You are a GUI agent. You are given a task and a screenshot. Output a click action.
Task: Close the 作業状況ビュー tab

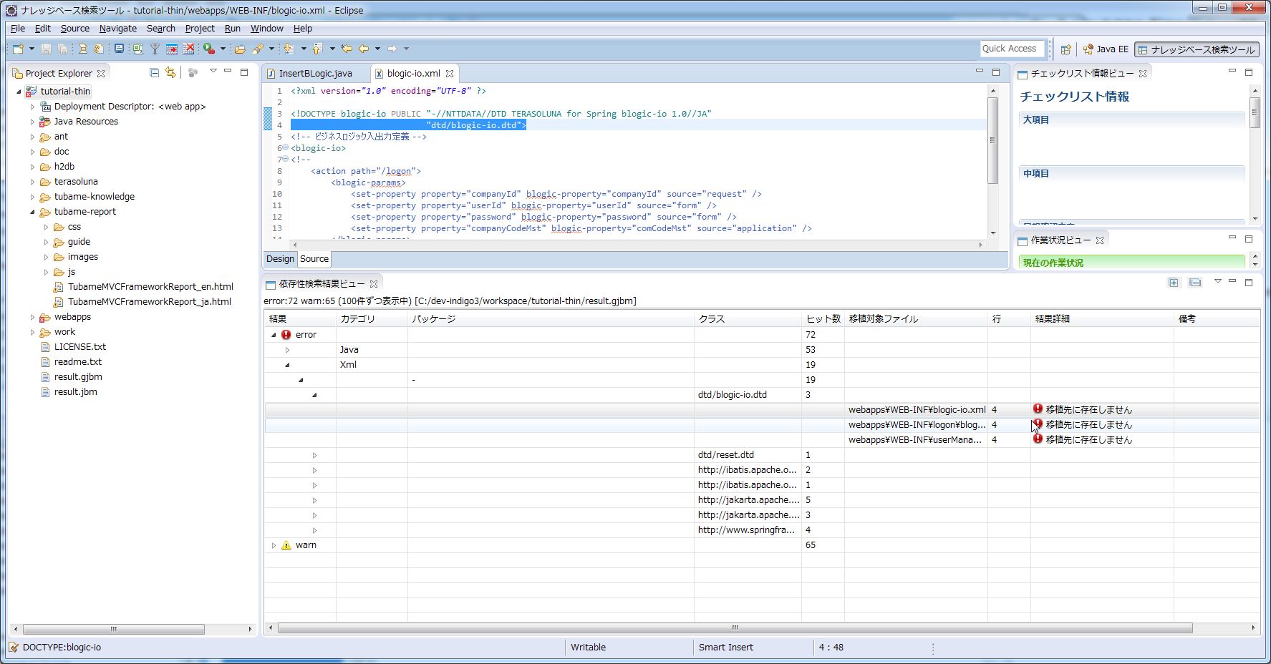pos(1100,240)
